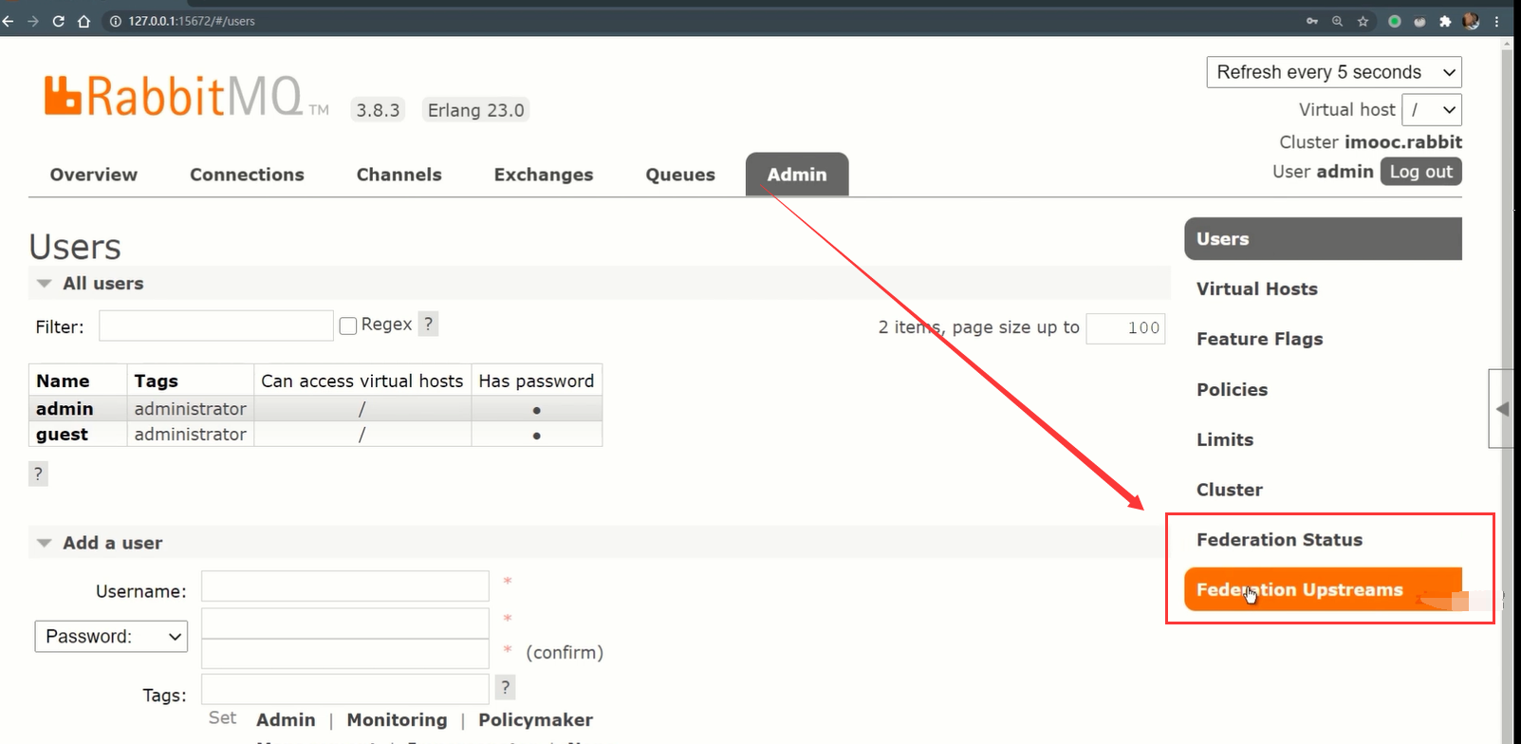Click the browser address bar URL
This screenshot has height=744, width=1521.
tap(192, 21)
